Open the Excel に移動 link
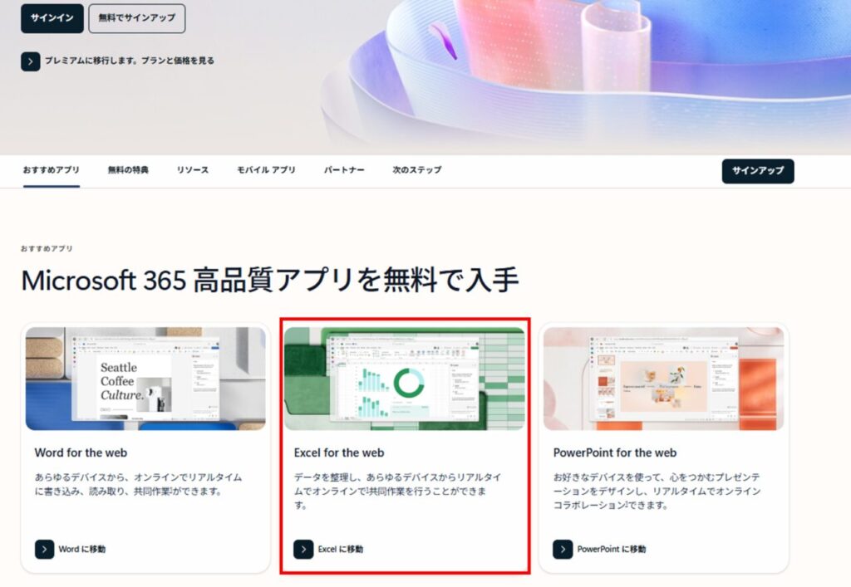Image resolution: width=851 pixels, height=587 pixels. (x=340, y=549)
